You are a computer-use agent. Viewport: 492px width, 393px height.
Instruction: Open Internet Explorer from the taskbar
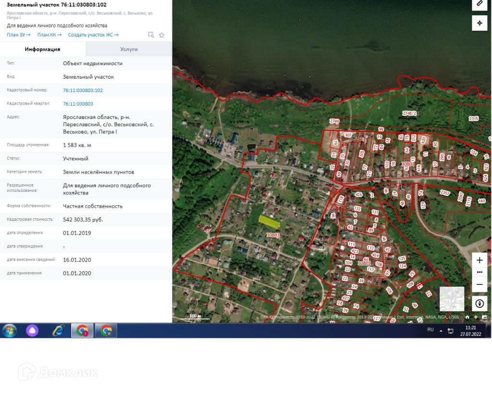[58, 330]
